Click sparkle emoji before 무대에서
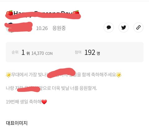149x128 pixels. (8, 75)
